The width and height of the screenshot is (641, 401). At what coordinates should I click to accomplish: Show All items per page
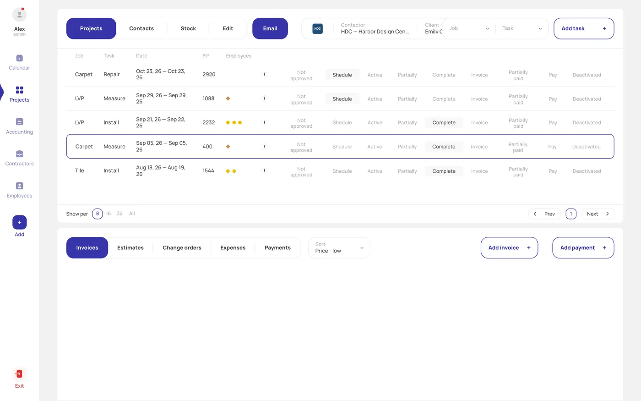pyautogui.click(x=132, y=214)
